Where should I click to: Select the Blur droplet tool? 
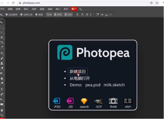[2, 78]
